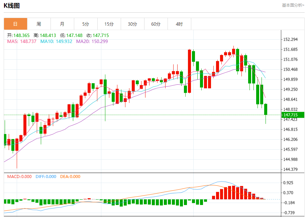Image resolution: width=308 pixels, height=217 pixels.
Task: Click the DEA:0.000 label
Action: point(70,176)
